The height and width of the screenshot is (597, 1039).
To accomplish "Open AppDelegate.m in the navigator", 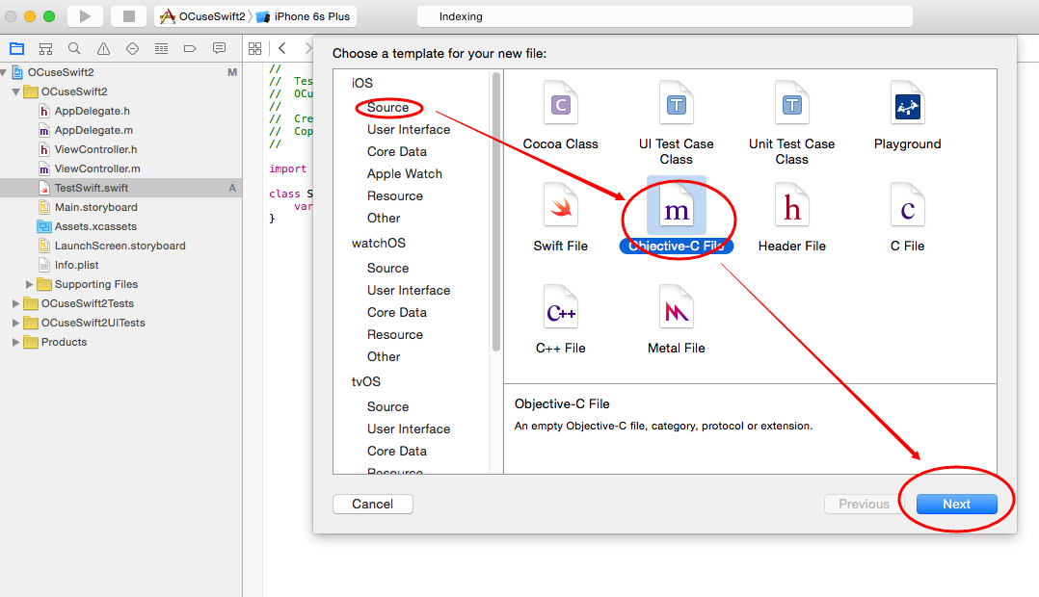I will click(x=93, y=130).
